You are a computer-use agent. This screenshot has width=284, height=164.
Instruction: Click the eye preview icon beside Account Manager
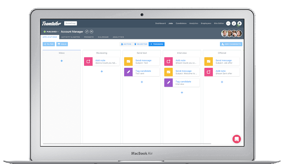[91, 32]
